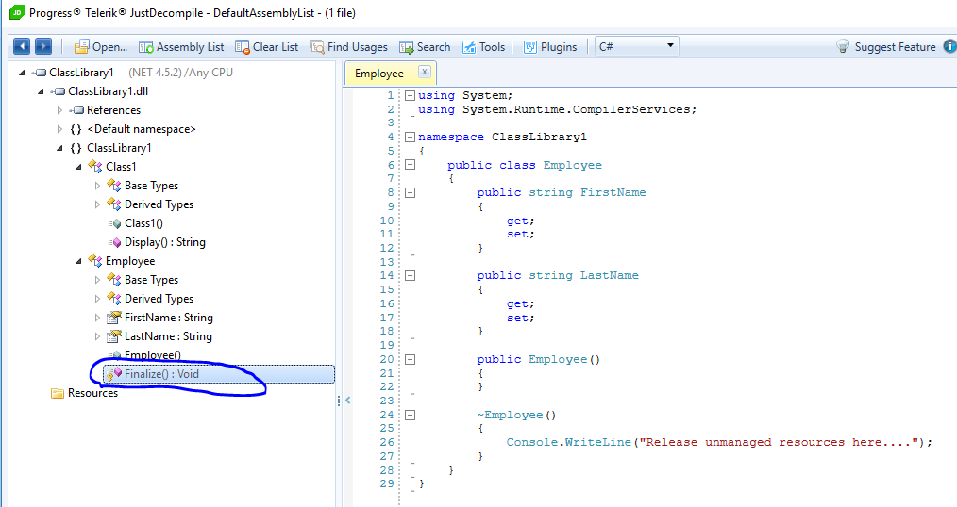The image size is (957, 507).
Task: Expand Derived Types under Employee
Action: tap(97, 299)
